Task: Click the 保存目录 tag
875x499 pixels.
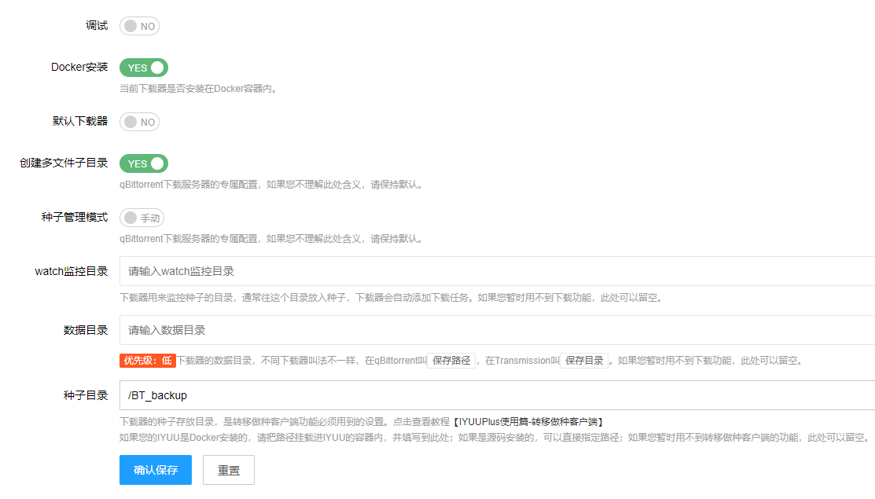Action: point(584,361)
